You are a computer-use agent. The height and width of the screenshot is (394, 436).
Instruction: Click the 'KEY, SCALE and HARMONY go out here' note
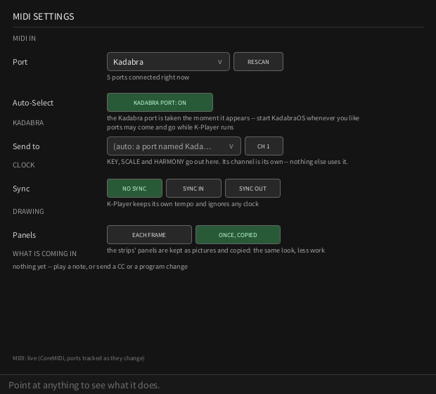pos(227,162)
